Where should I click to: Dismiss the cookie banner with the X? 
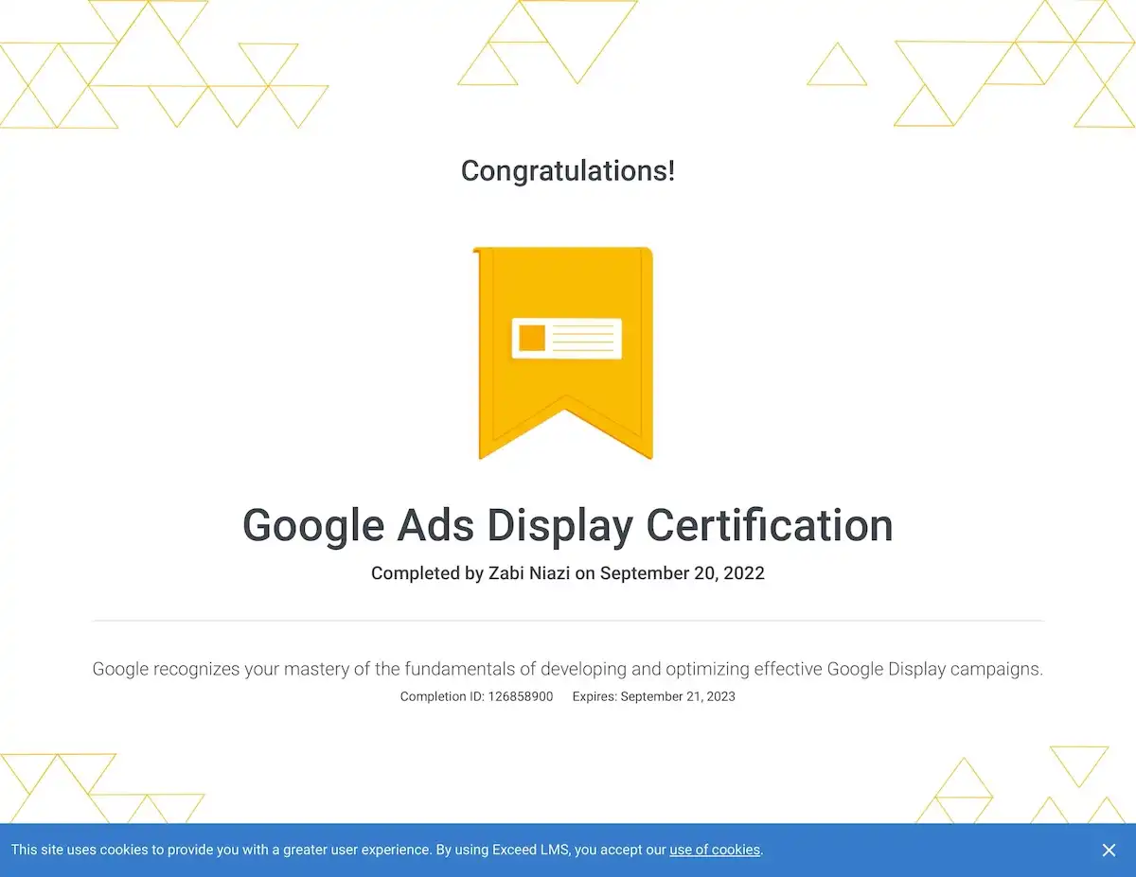[x=1109, y=851]
